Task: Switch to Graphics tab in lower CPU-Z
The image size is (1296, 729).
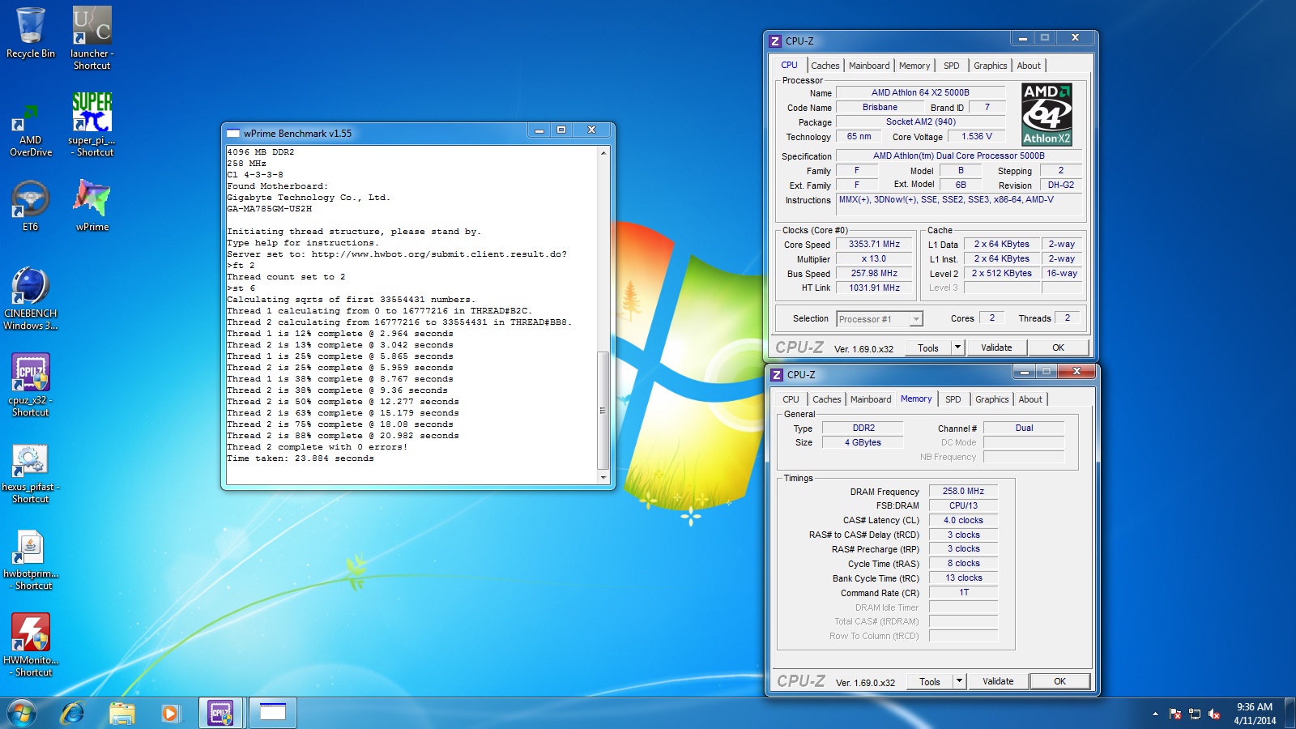Action: [x=992, y=399]
